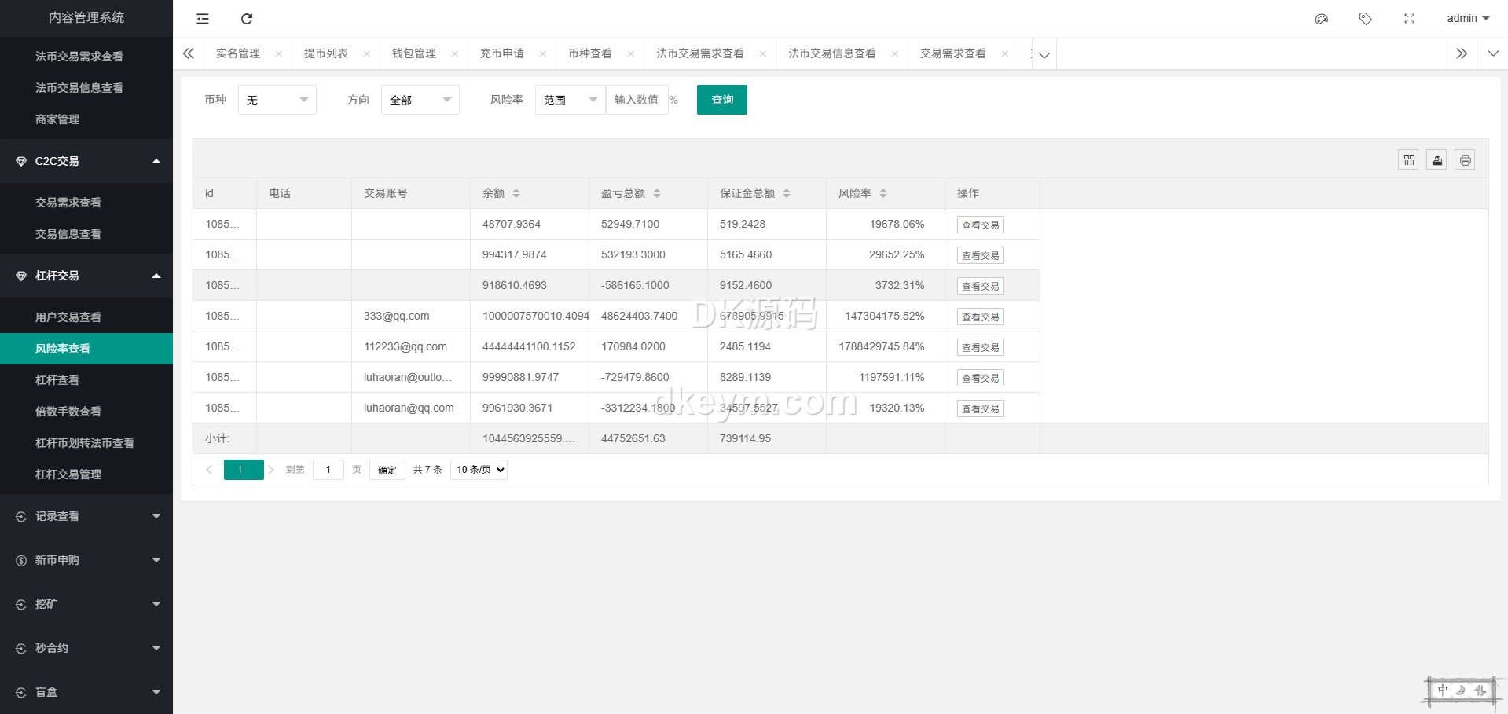Open the 10 条/页 page size dropdown
The height and width of the screenshot is (714, 1508).
point(479,470)
